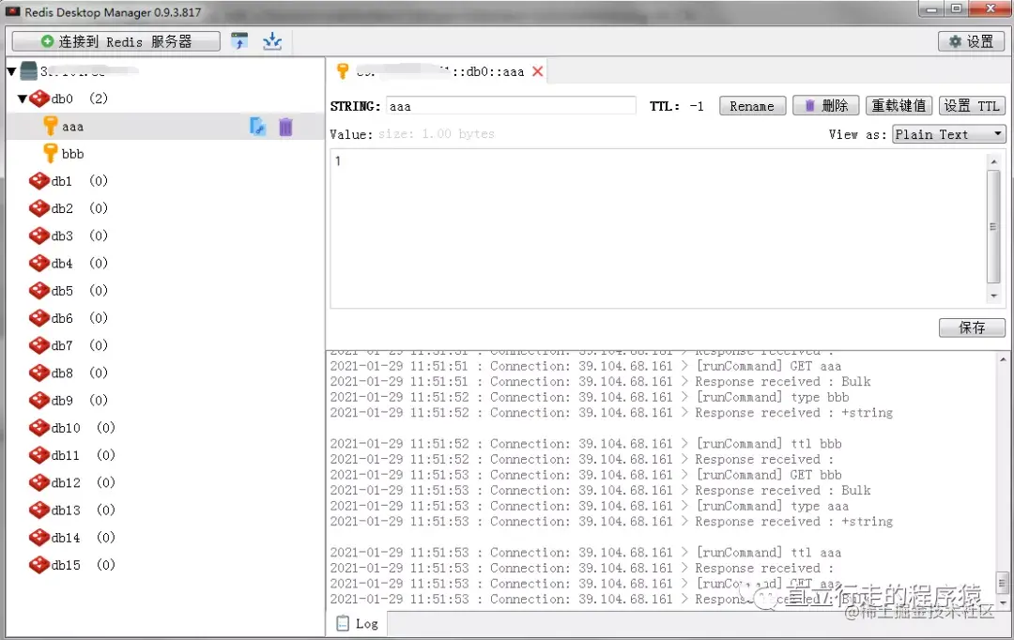
Task: Click the red database icon for db0
Action: [39, 99]
